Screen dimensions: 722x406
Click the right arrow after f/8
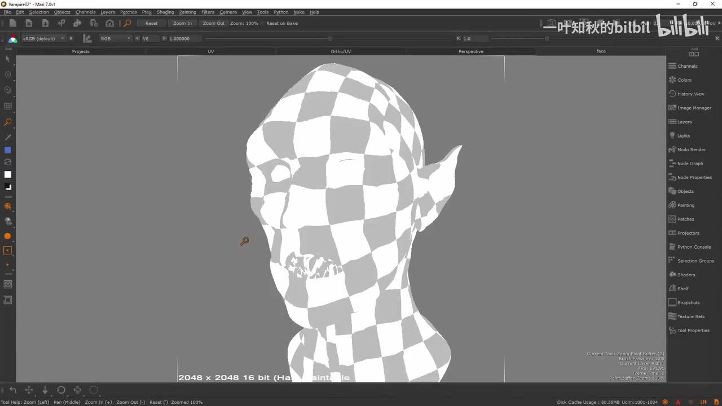(x=164, y=38)
